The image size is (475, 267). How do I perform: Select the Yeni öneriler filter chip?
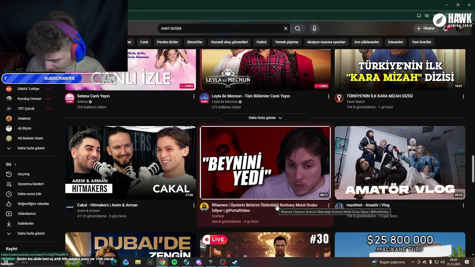coord(422,42)
